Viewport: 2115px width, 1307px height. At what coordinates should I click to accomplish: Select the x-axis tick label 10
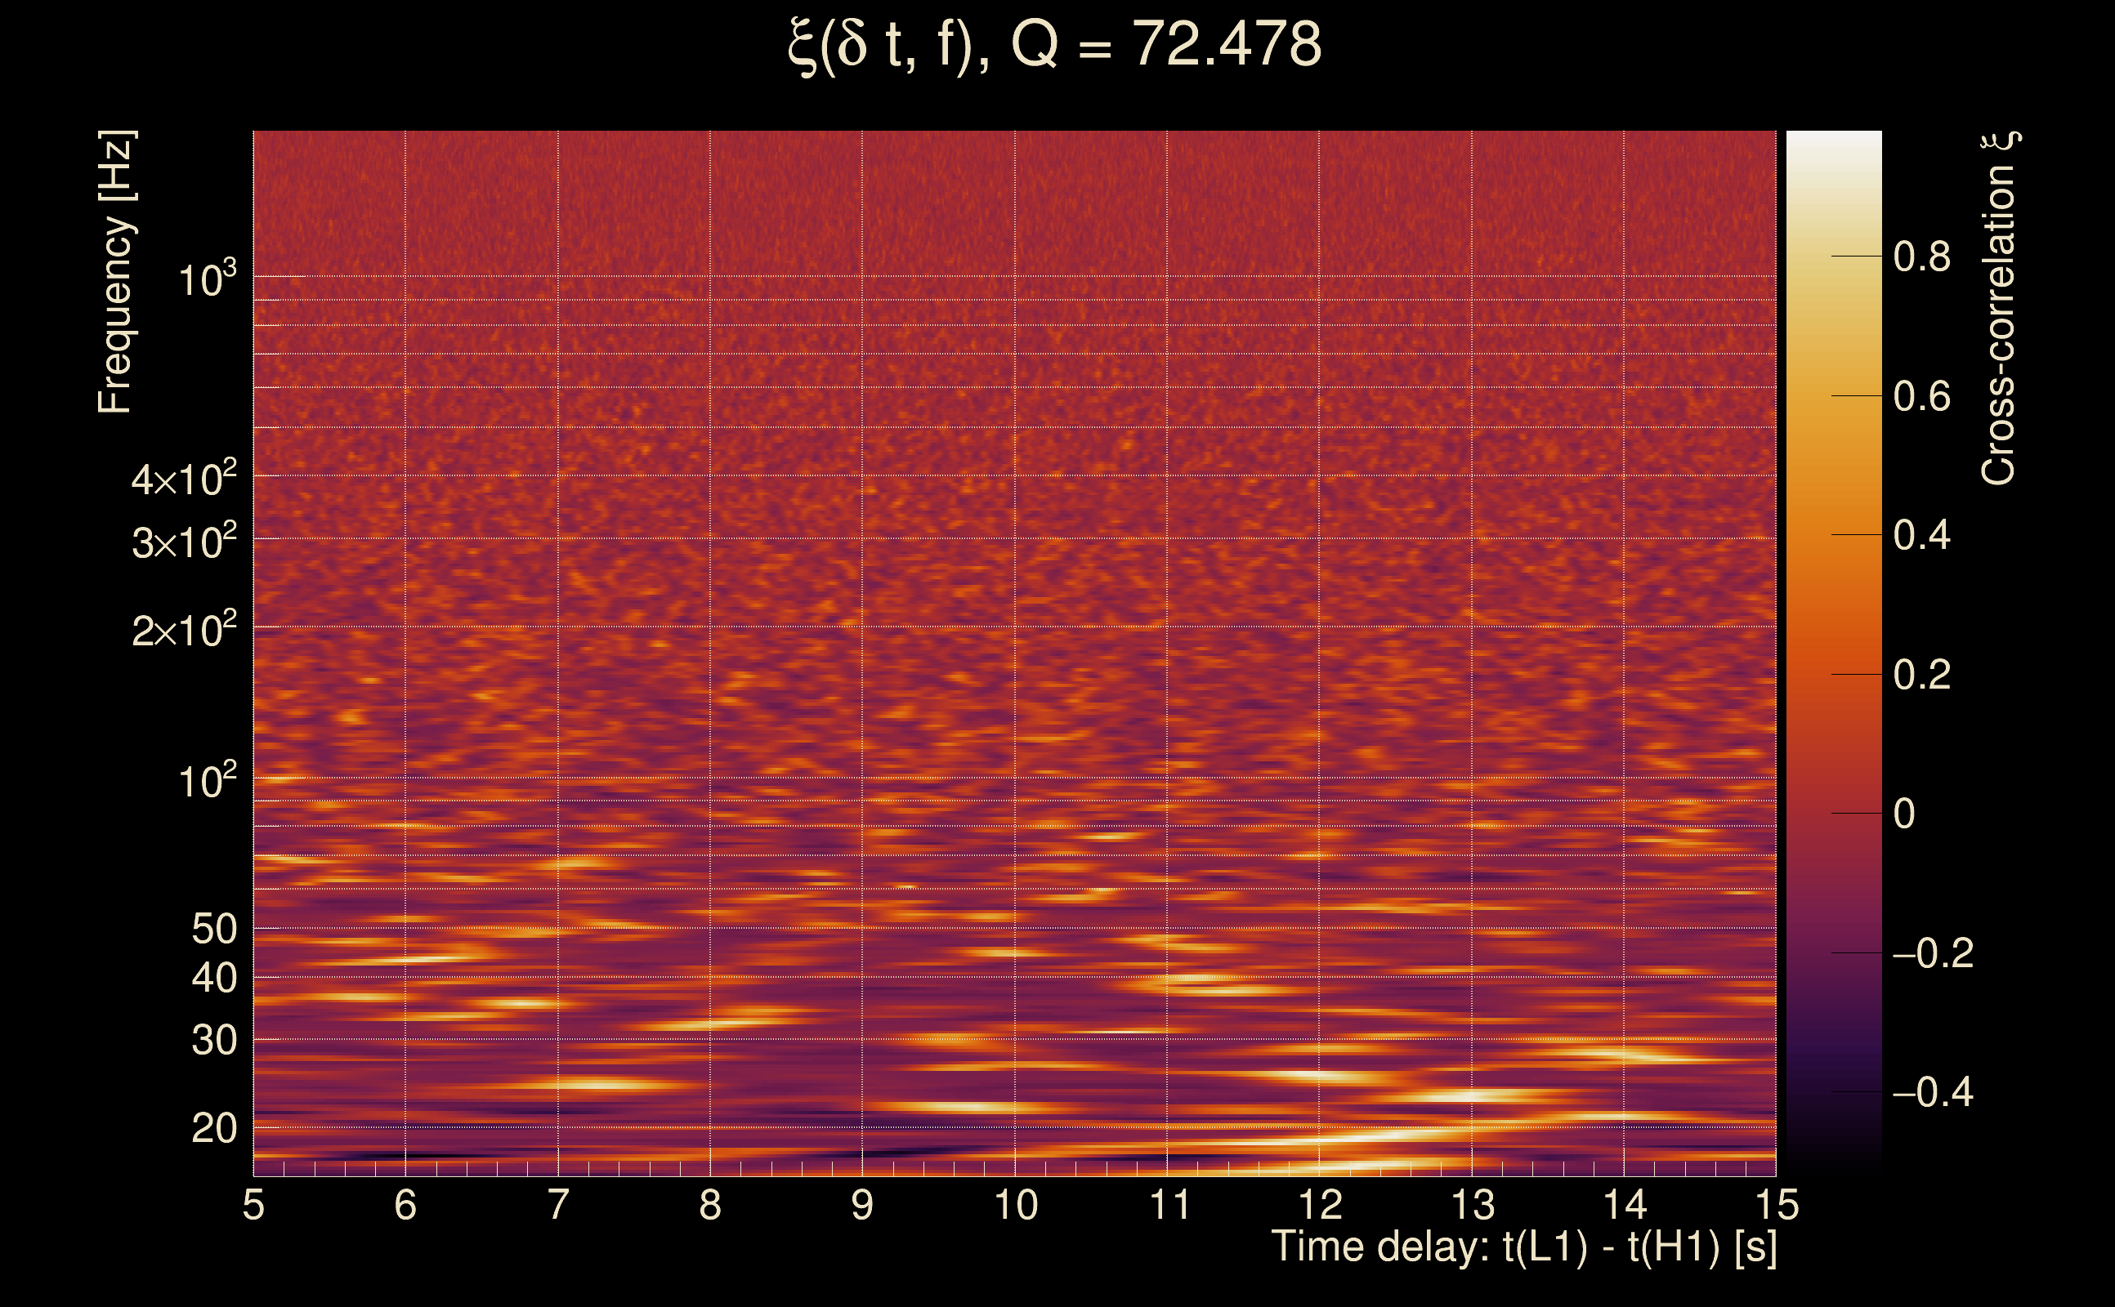(x=1015, y=1205)
